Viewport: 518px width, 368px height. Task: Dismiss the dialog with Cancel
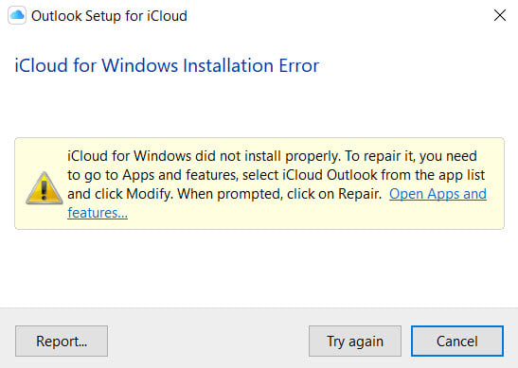pos(457,341)
